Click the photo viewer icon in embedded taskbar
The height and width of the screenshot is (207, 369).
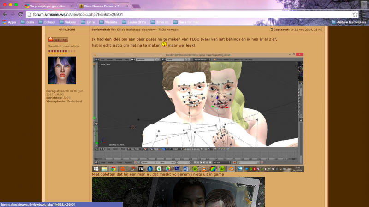pos(240,169)
